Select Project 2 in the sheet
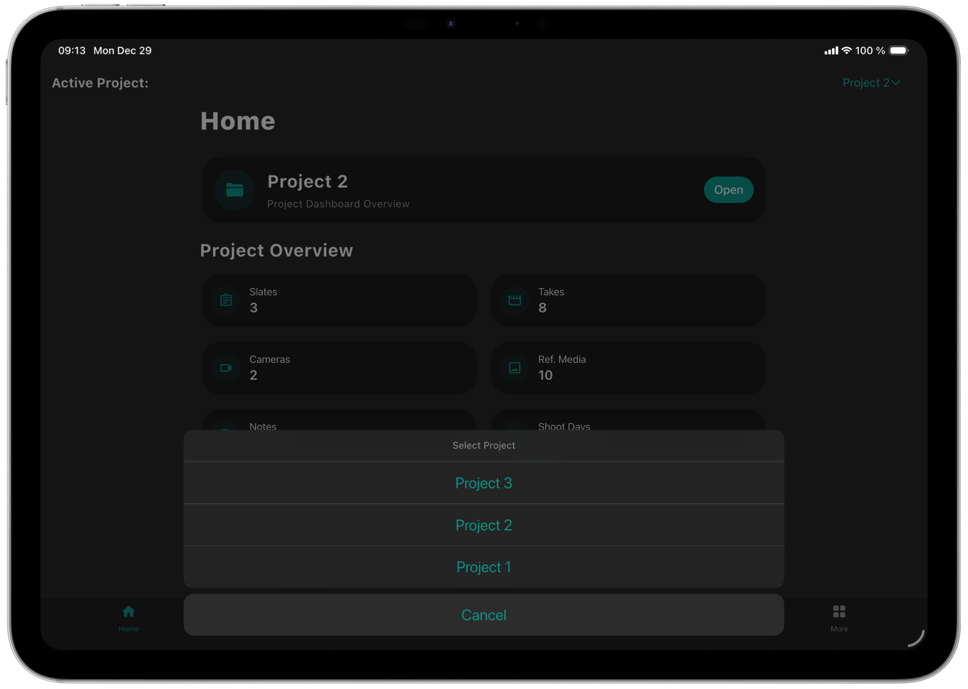Image resolution: width=968 pixels, height=689 pixels. 483,525
